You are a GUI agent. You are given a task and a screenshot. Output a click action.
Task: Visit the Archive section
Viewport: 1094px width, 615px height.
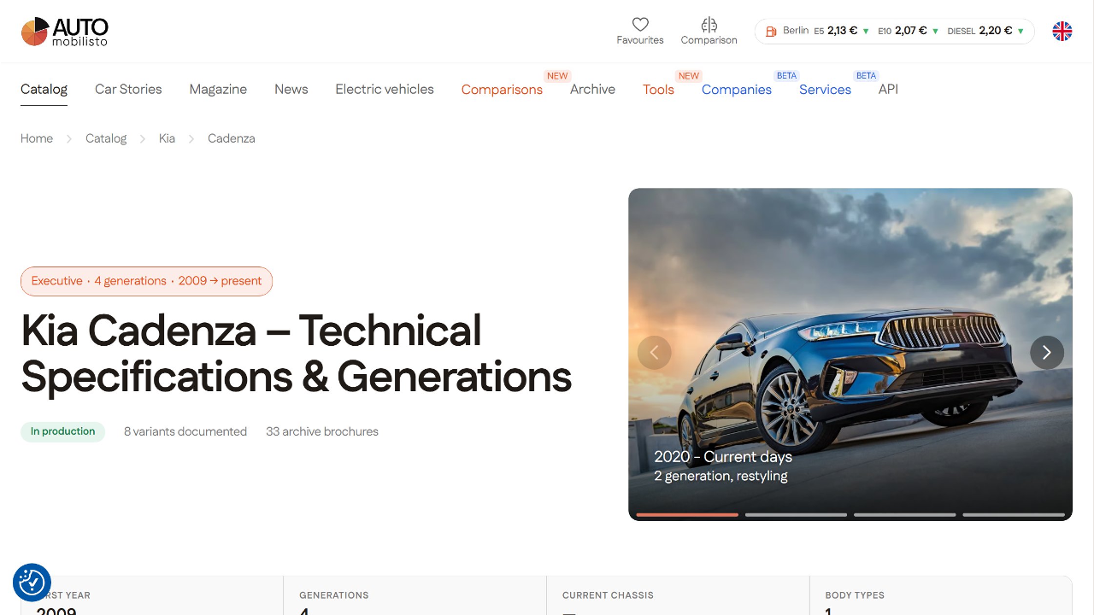coord(592,89)
